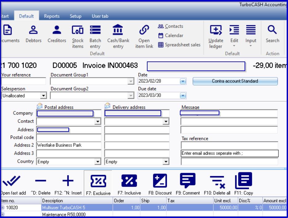Switch to the Reports tab
Screen dimensions: 288x218
tap(51, 16)
